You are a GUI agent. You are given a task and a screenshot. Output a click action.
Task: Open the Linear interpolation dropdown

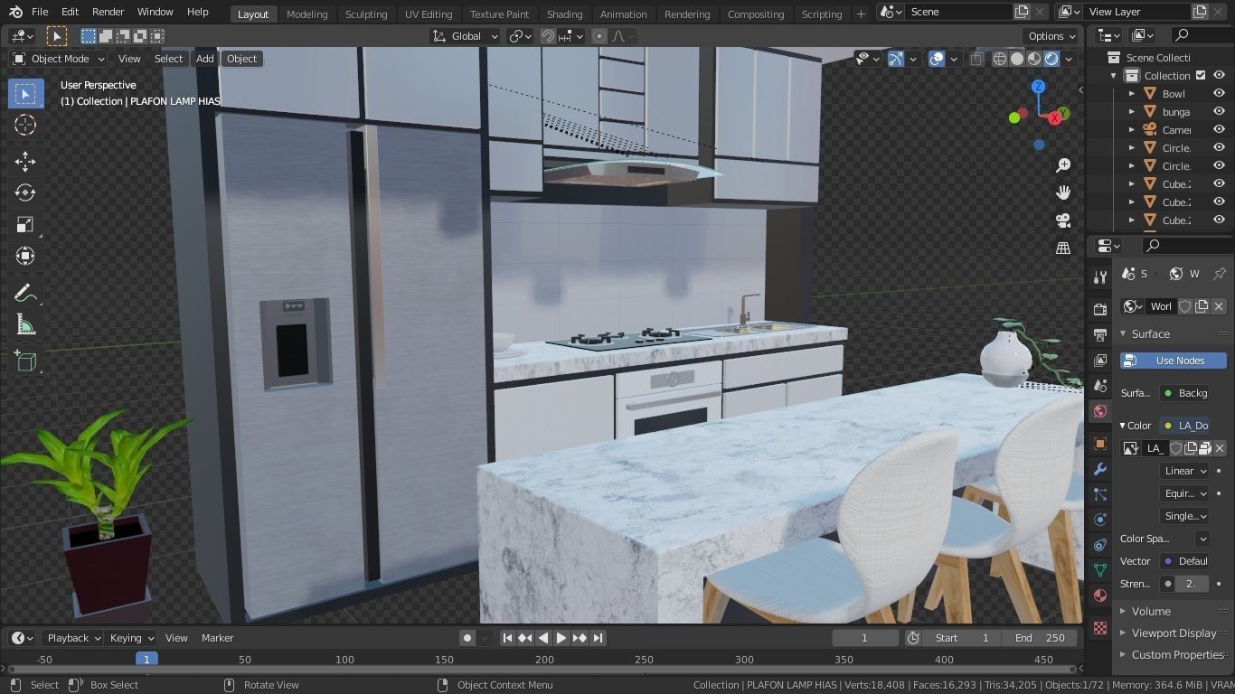pyautogui.click(x=1184, y=471)
